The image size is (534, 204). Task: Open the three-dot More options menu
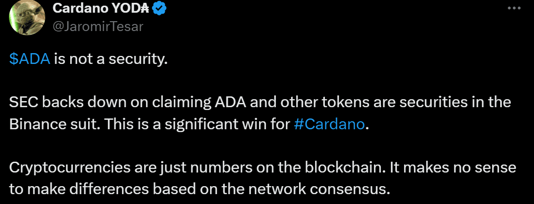[x=515, y=9]
